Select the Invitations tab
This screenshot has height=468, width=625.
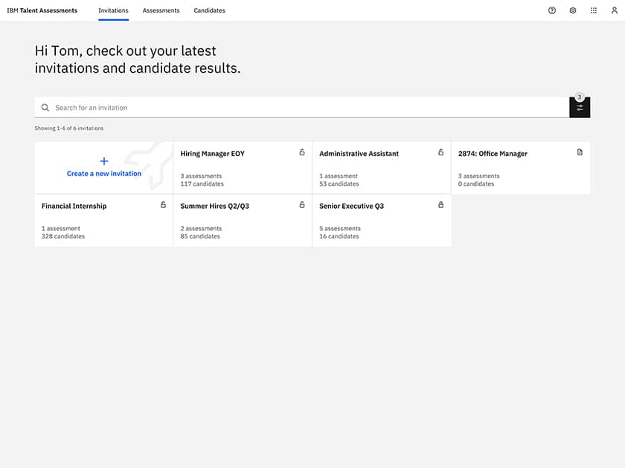tap(113, 10)
